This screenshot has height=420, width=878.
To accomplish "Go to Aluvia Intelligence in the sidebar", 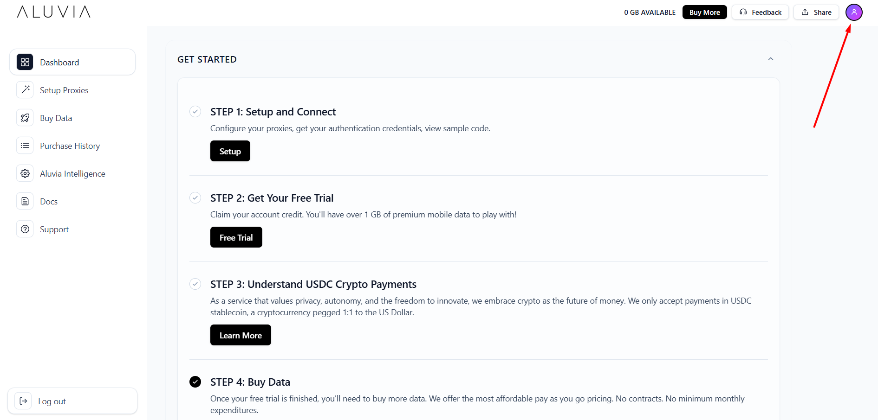I will pyautogui.click(x=72, y=174).
